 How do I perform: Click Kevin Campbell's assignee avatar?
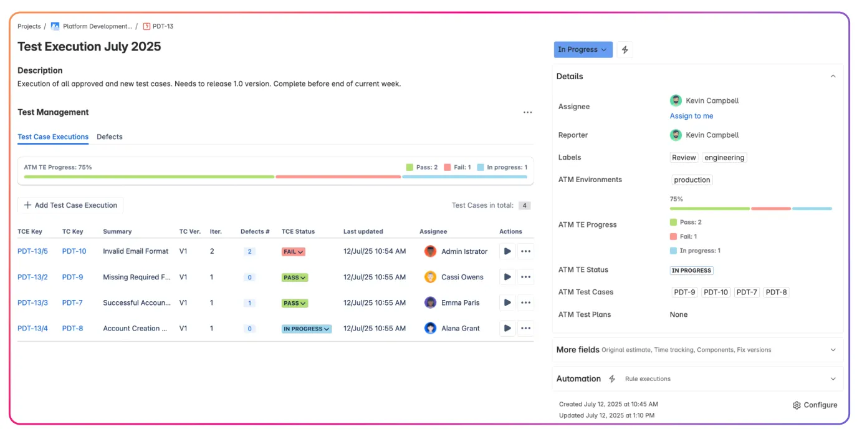click(676, 100)
